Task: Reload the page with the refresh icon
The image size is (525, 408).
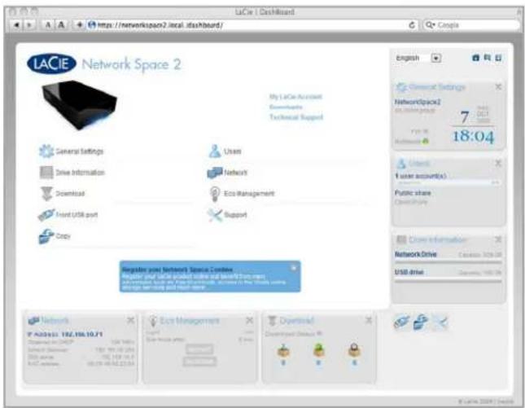Action: [412, 25]
